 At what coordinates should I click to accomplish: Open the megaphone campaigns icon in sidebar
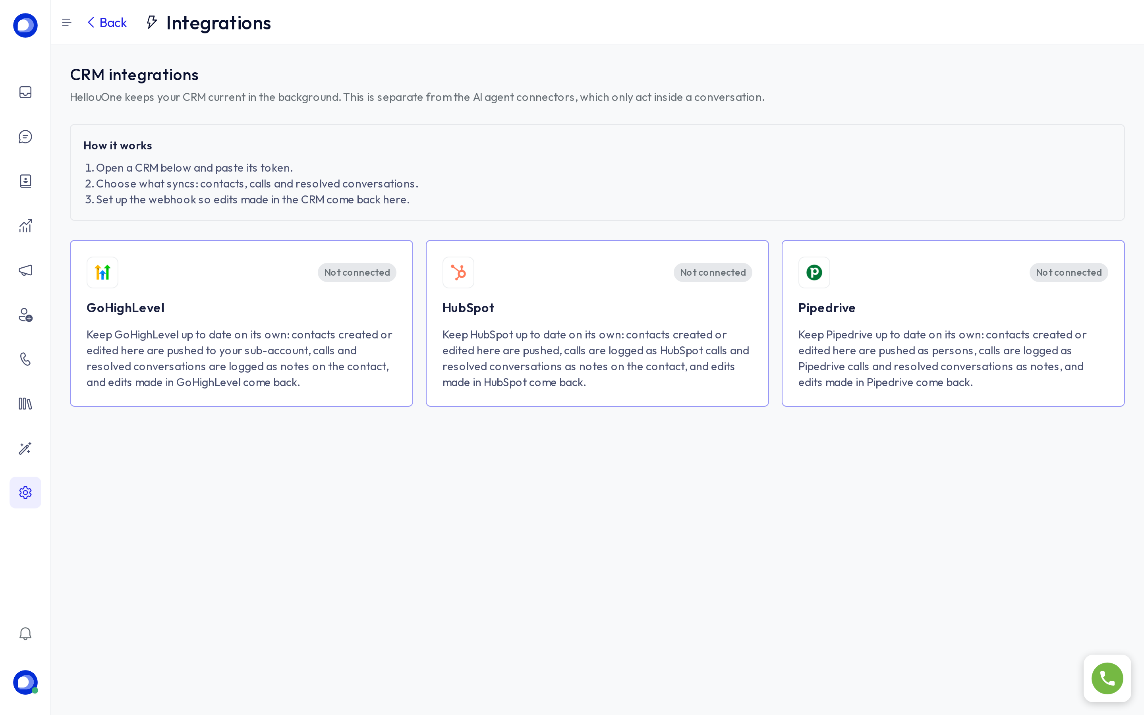(x=25, y=270)
